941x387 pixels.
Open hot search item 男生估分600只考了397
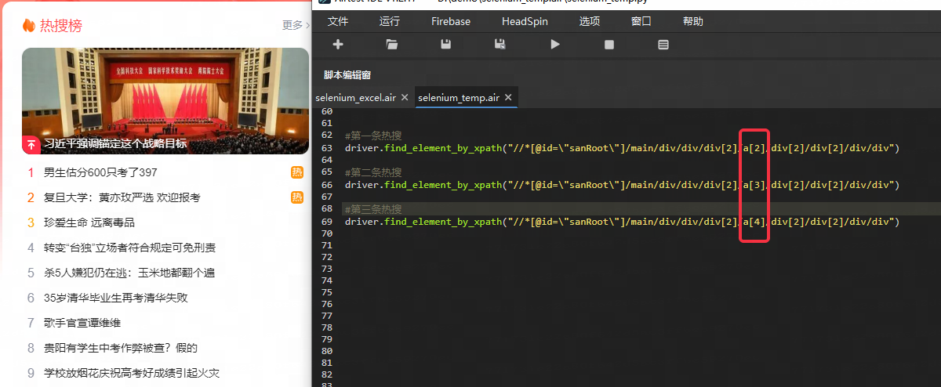[100, 172]
